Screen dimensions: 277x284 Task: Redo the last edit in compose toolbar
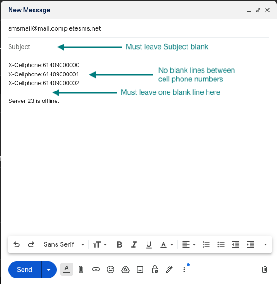[x=31, y=244]
